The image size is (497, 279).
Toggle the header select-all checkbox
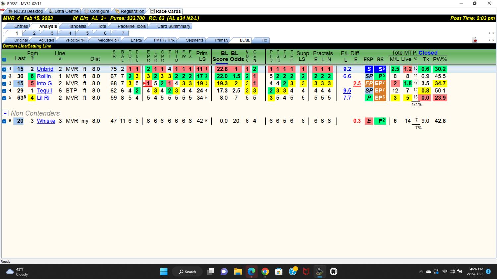4,60
